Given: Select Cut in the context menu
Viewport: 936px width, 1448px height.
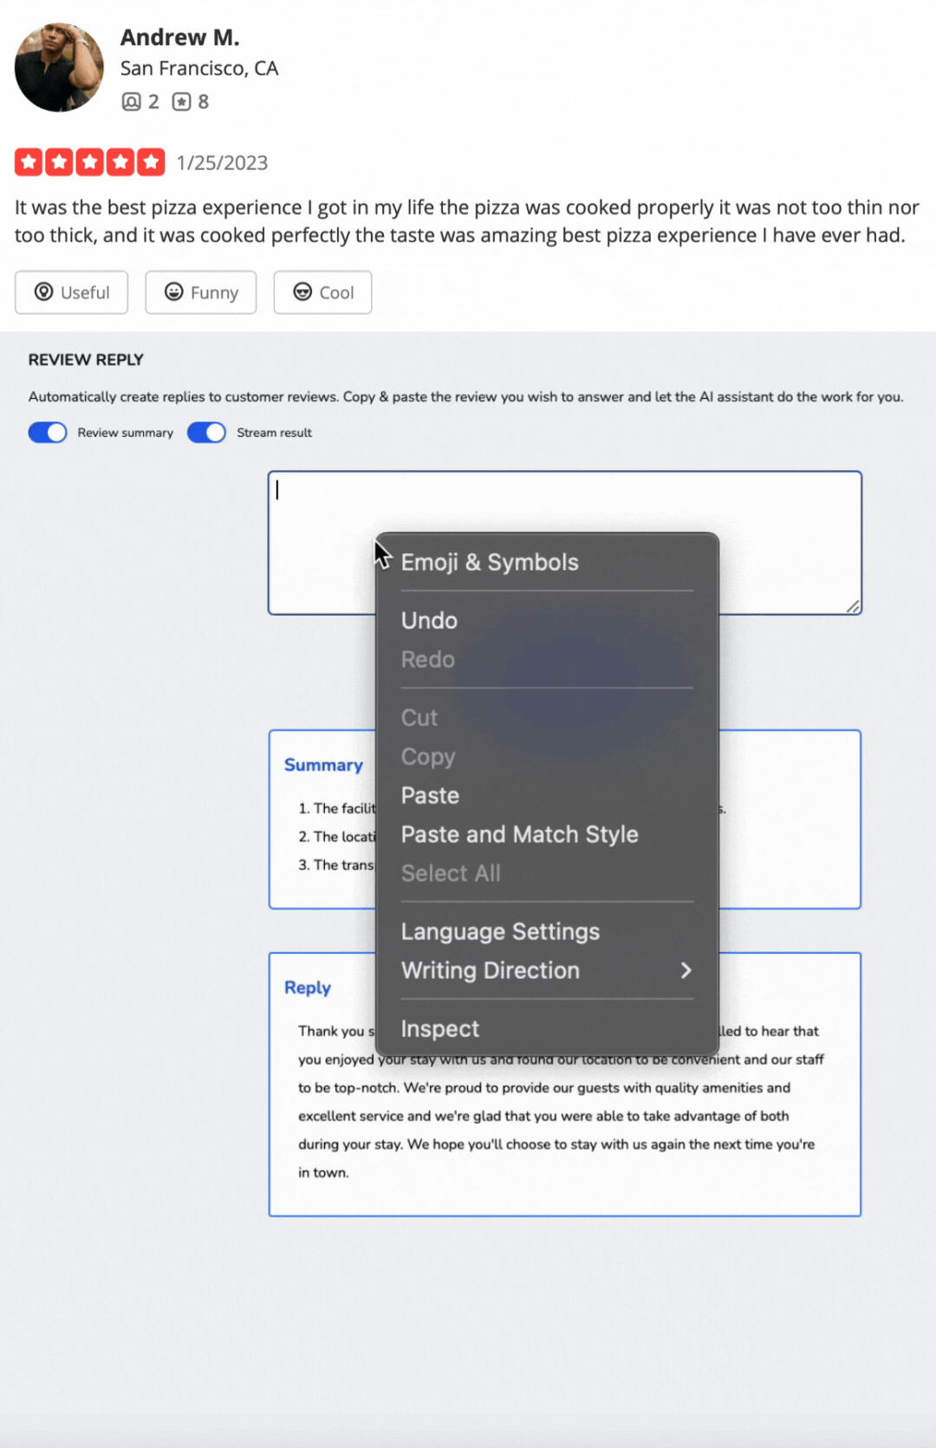Looking at the screenshot, I should click(x=547, y=717).
